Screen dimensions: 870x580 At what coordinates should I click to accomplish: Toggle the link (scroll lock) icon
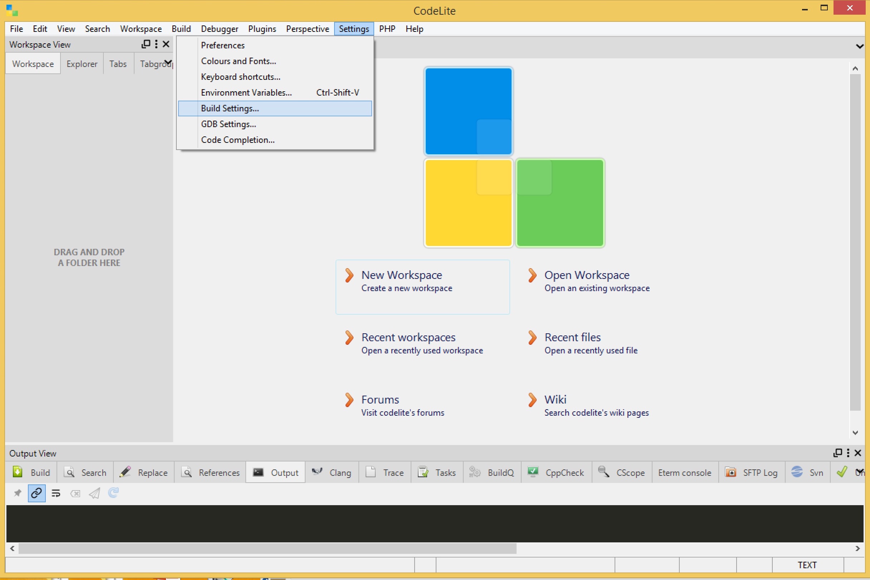point(36,493)
